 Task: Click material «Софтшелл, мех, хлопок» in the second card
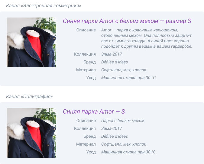[124, 144]
